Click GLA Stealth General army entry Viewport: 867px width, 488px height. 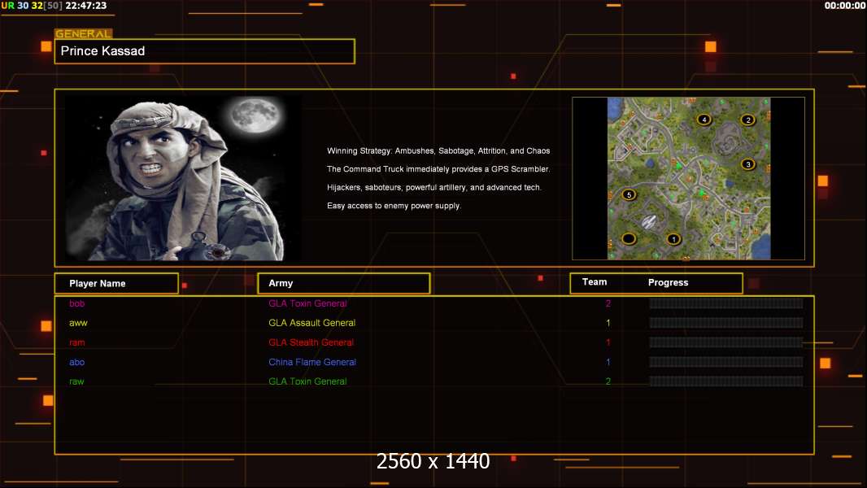(311, 342)
